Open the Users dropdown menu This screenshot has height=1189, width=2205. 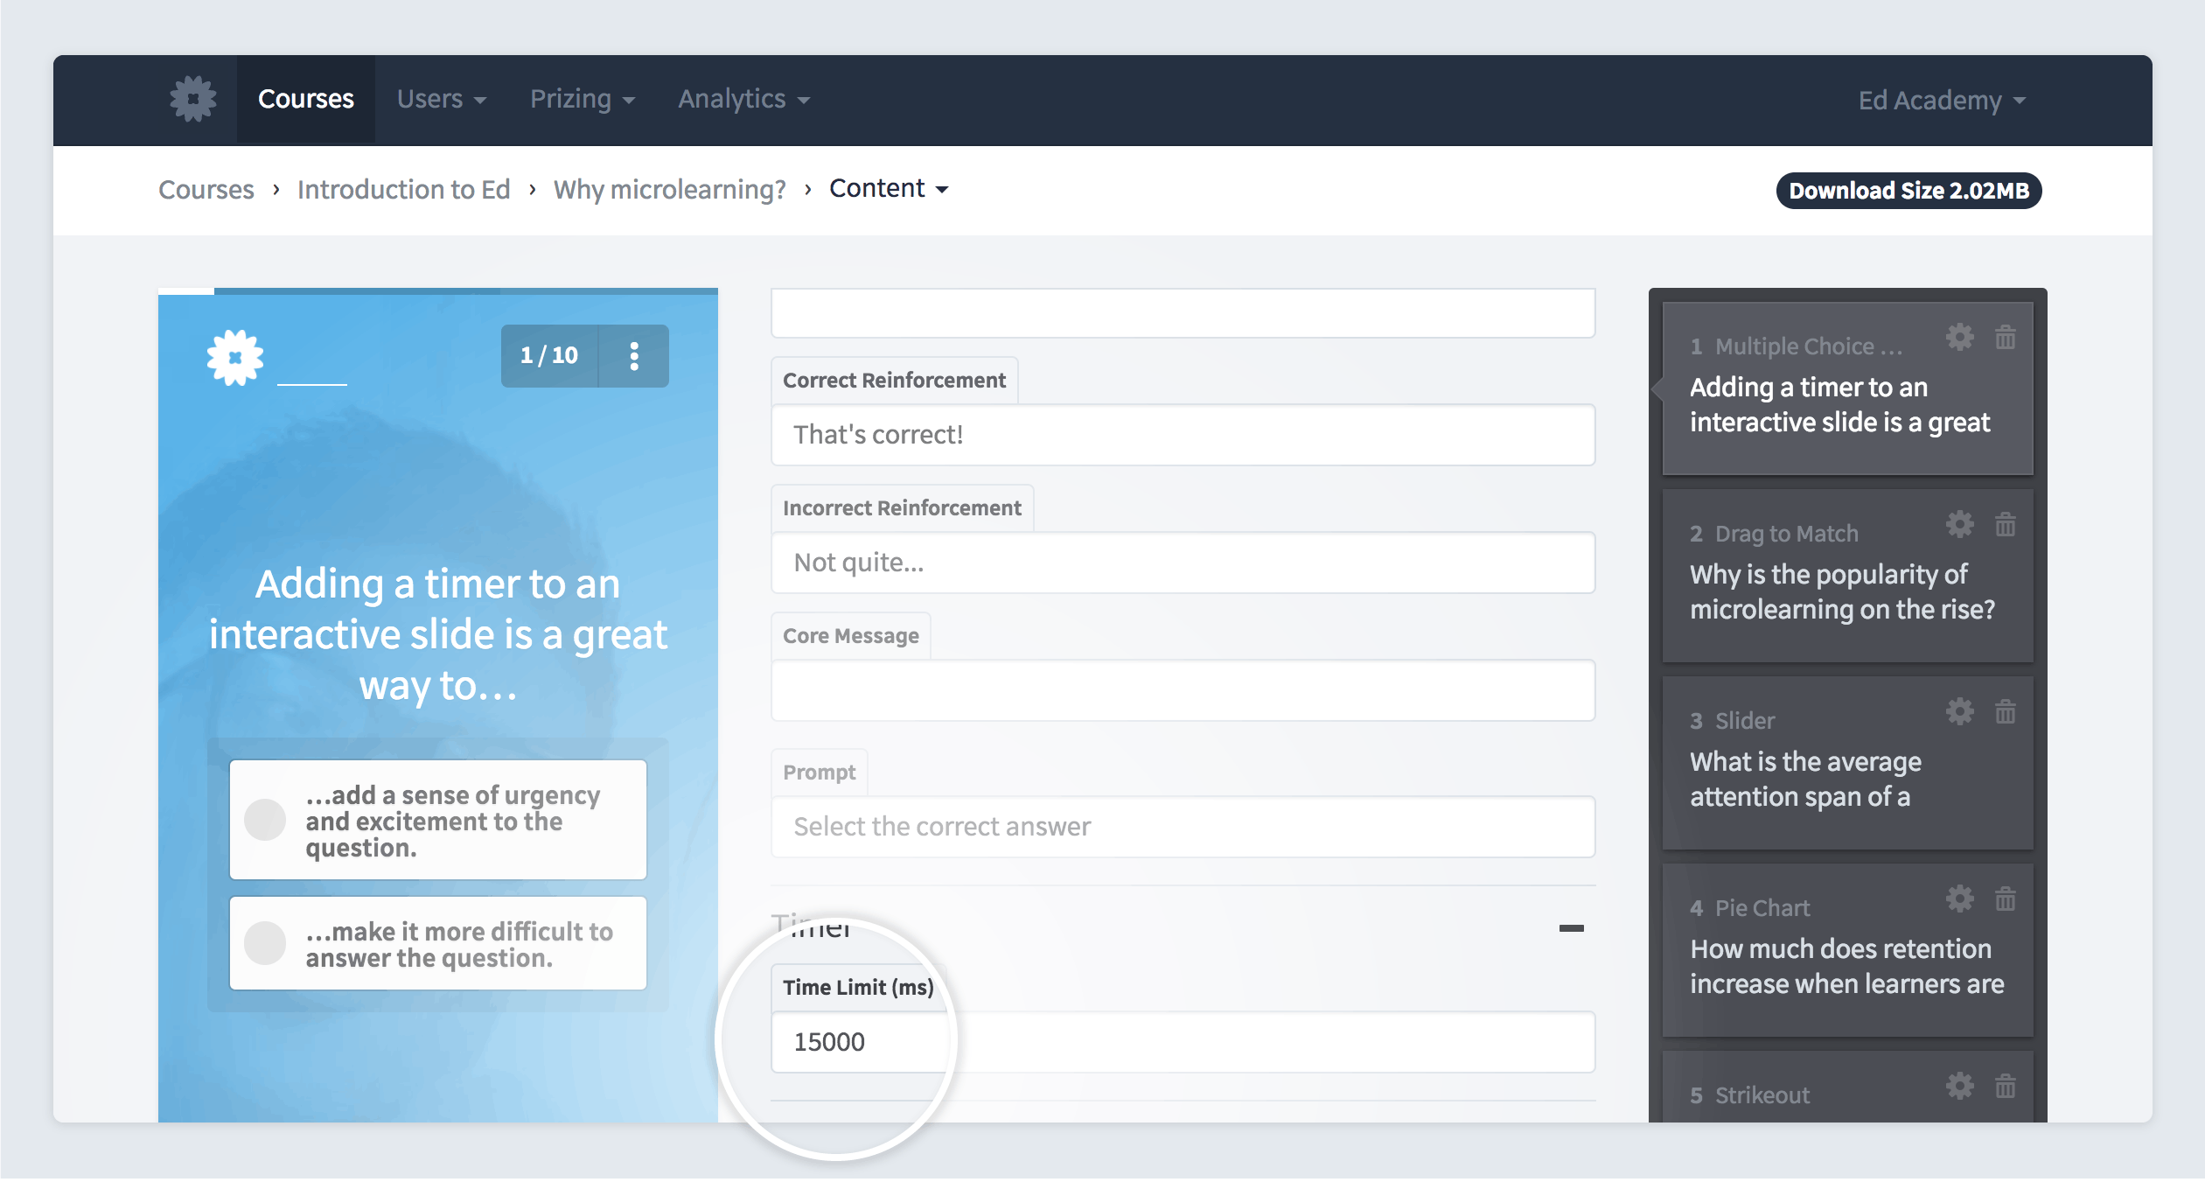pos(439,98)
